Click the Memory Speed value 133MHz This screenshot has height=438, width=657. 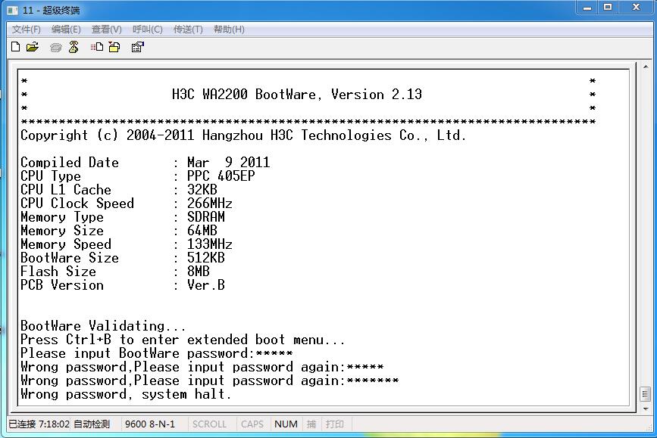[x=209, y=244]
